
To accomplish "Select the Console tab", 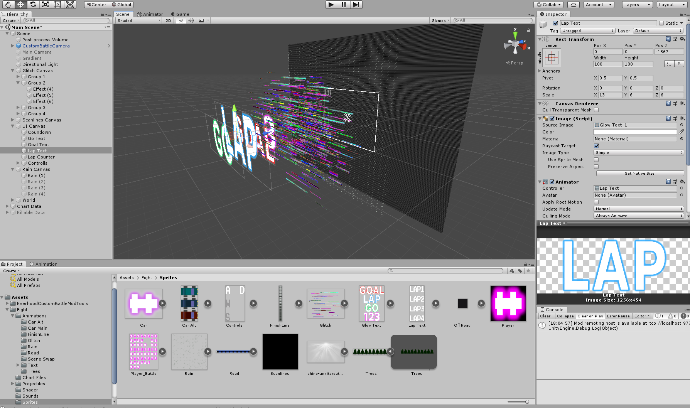I will coord(552,310).
